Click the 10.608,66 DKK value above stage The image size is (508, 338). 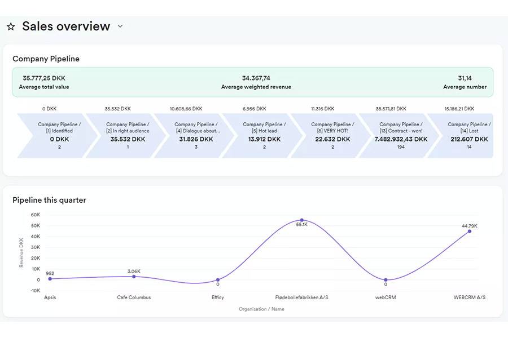pyautogui.click(x=186, y=109)
